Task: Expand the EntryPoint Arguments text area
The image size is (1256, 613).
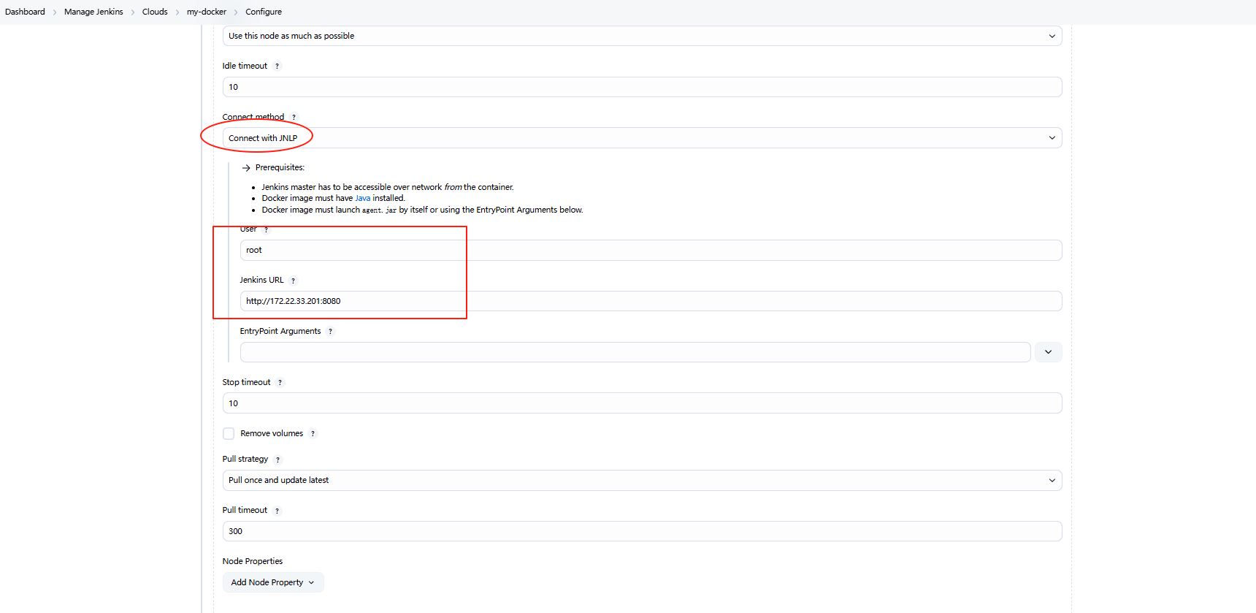Action: (1048, 352)
